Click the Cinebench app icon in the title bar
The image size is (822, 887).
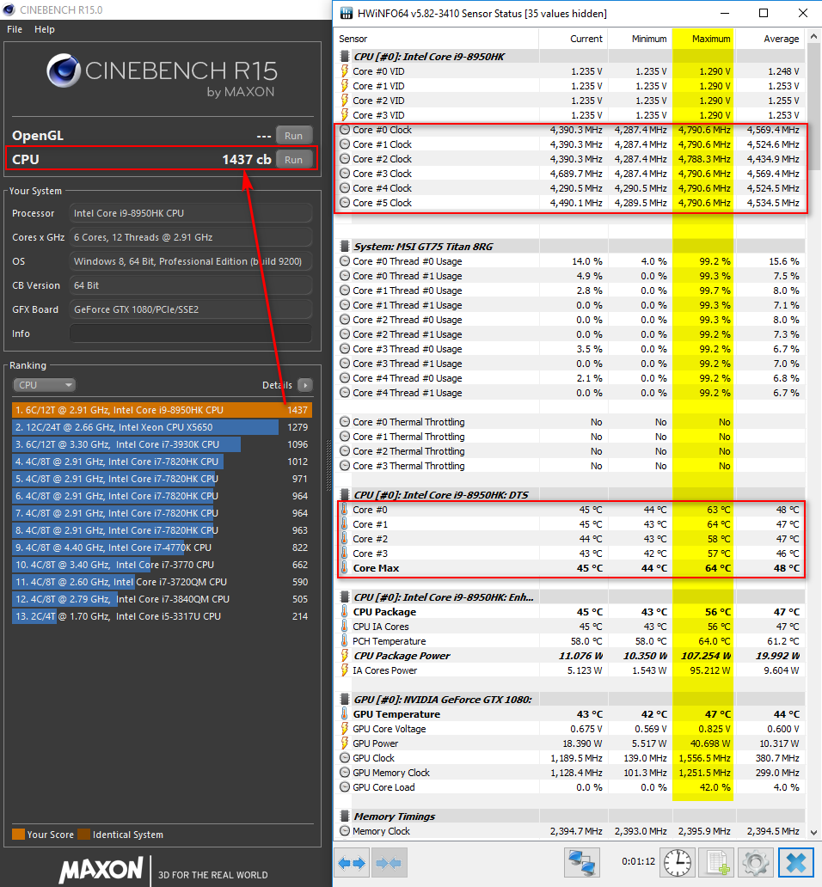coord(9,9)
